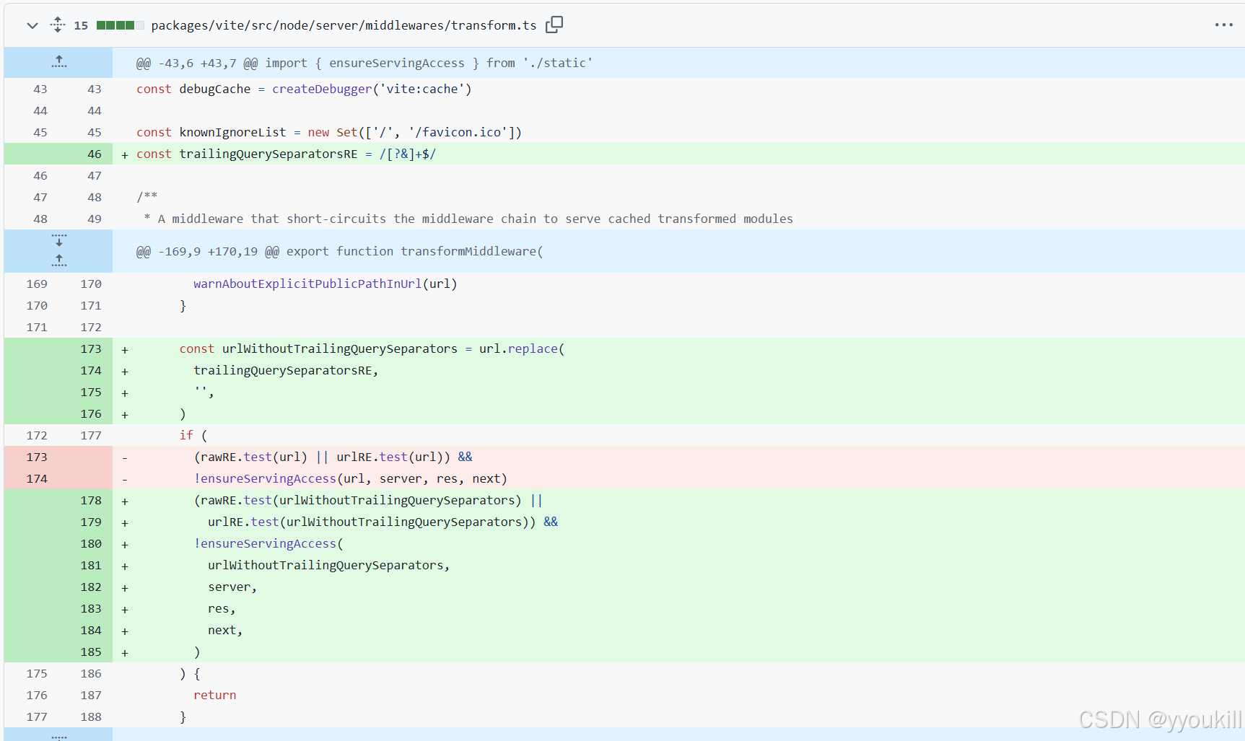Expand down arrow before line 170 hunk
Viewport: 1245px width, 741px height.
click(59, 240)
